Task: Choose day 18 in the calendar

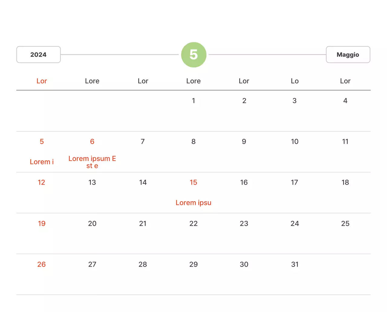Action: pyautogui.click(x=345, y=182)
